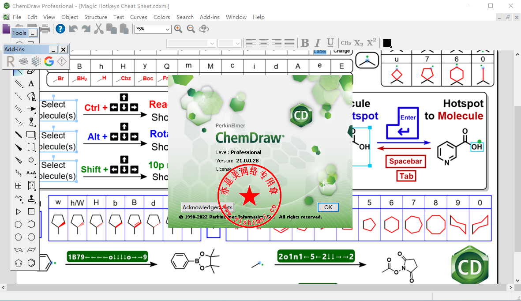Toggle CH2 formula style
Screen dimensions: 521x301
(345, 43)
